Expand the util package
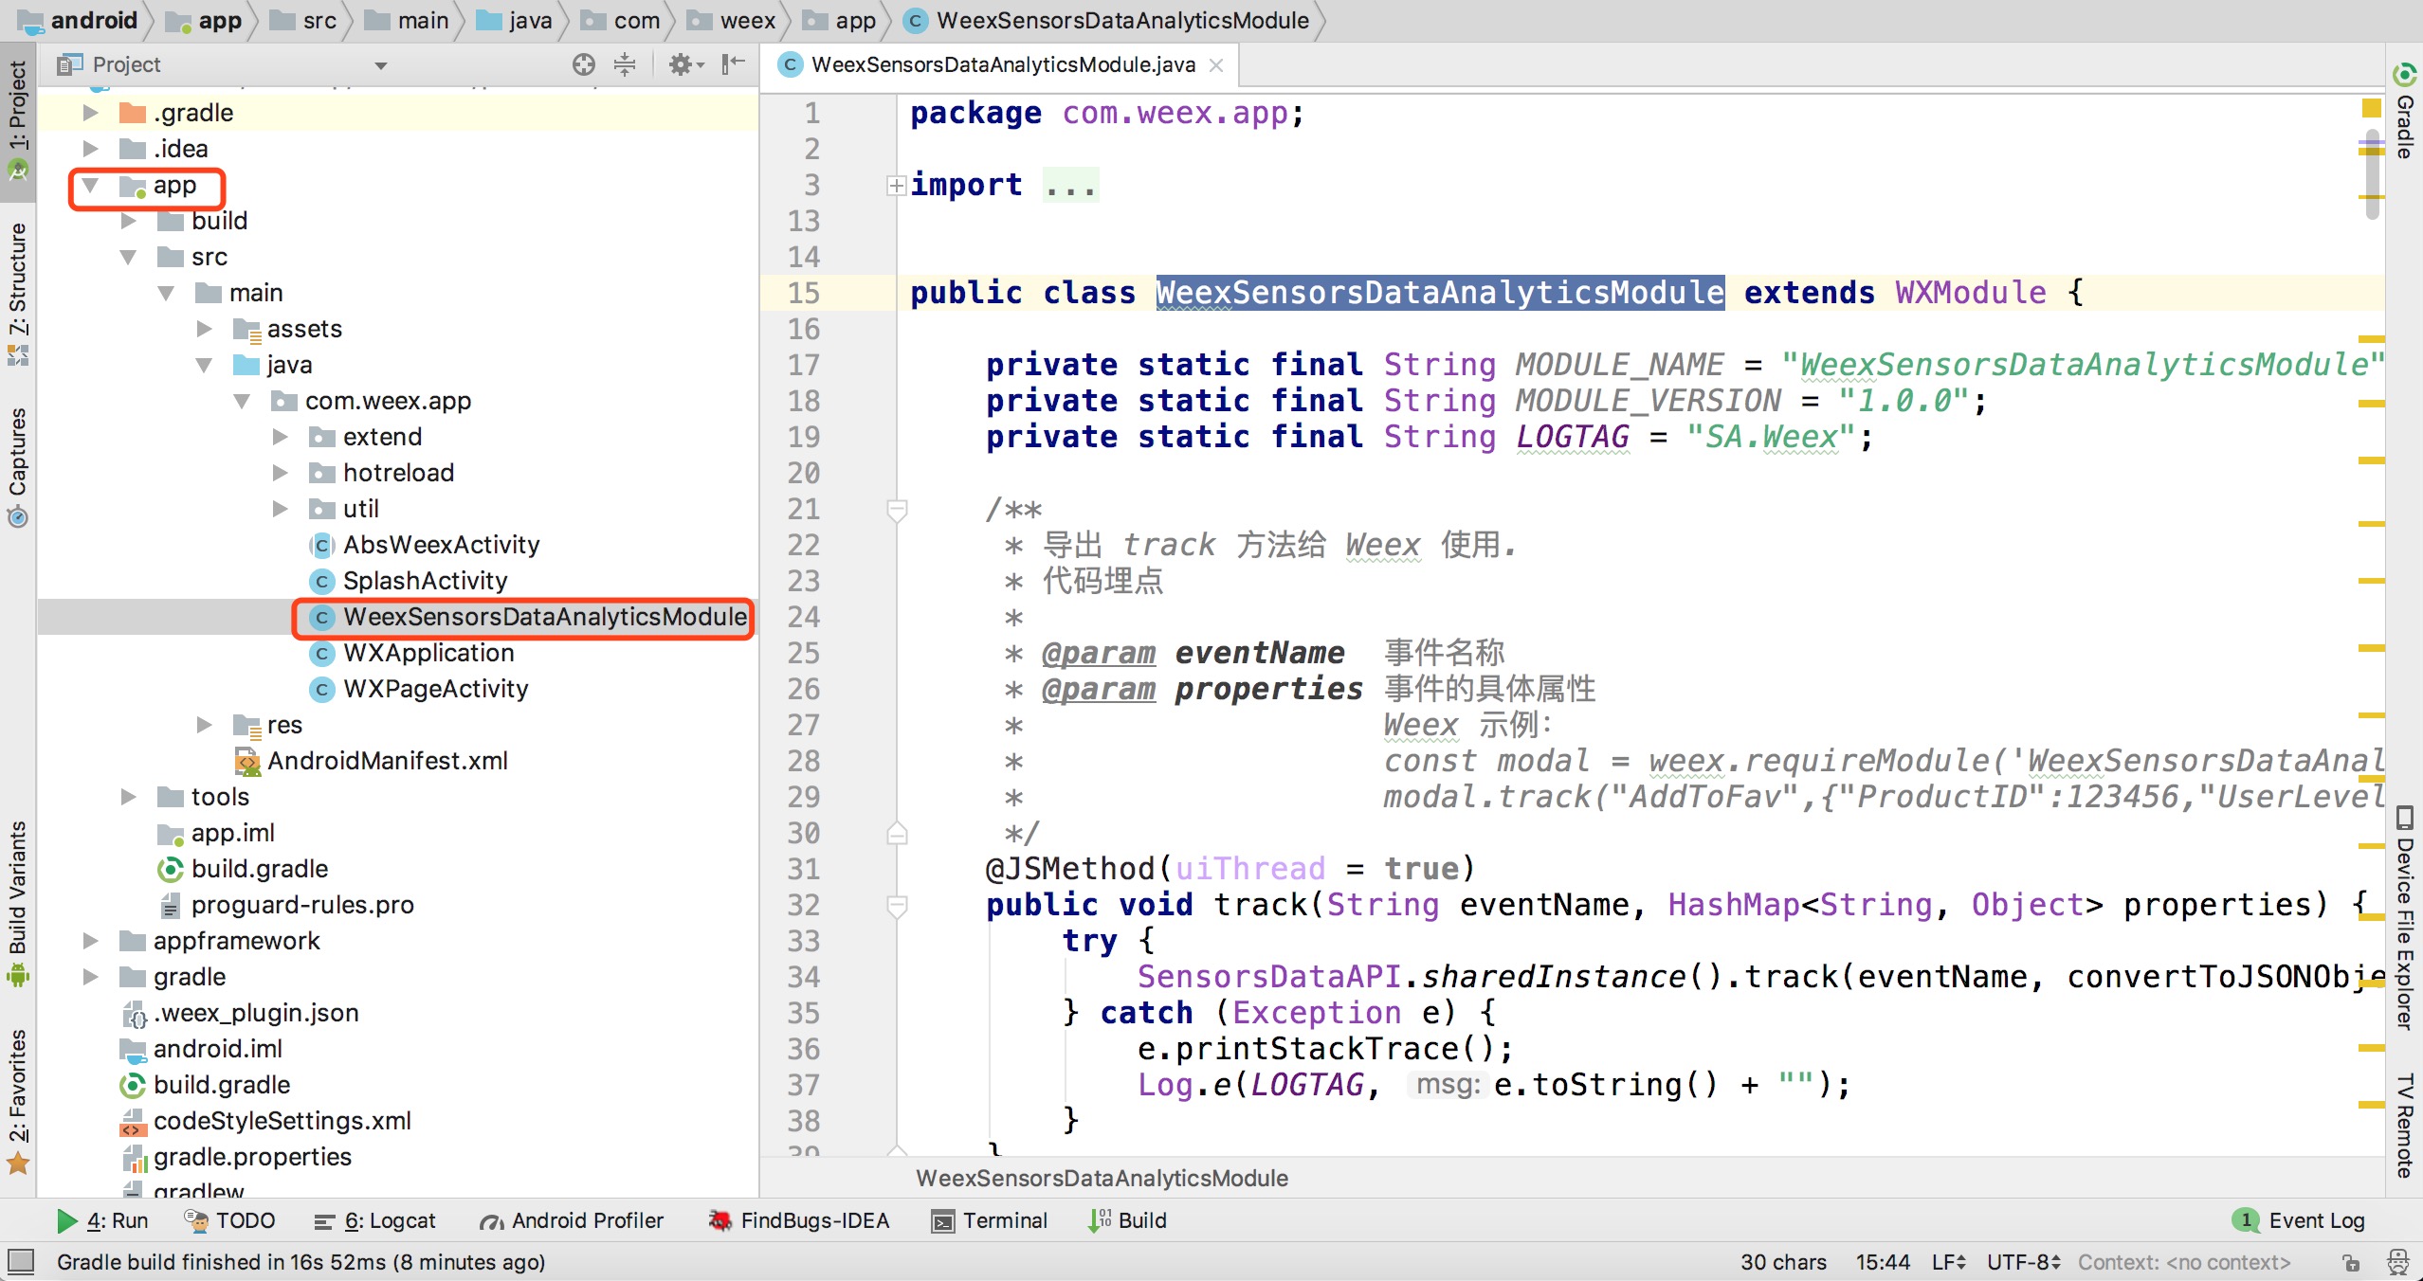 pos(280,509)
